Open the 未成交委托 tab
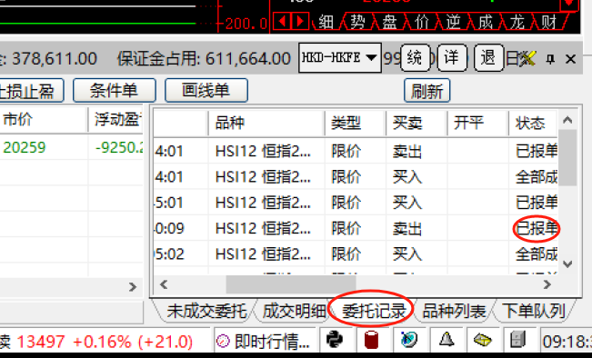This screenshot has width=592, height=358. (x=206, y=312)
